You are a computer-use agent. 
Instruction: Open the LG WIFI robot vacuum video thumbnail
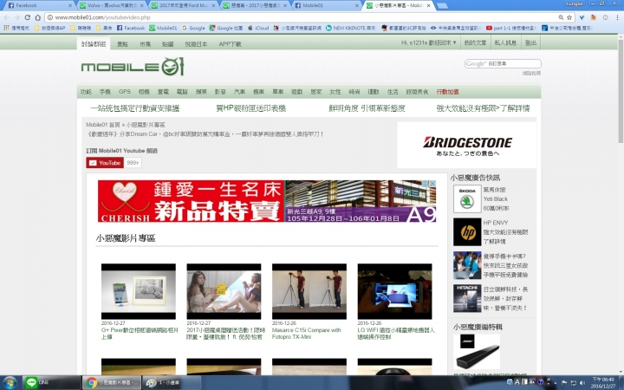coord(395,291)
